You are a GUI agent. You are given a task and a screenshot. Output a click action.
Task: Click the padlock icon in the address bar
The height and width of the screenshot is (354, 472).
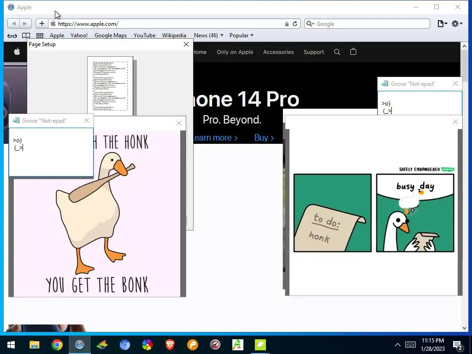(x=287, y=24)
